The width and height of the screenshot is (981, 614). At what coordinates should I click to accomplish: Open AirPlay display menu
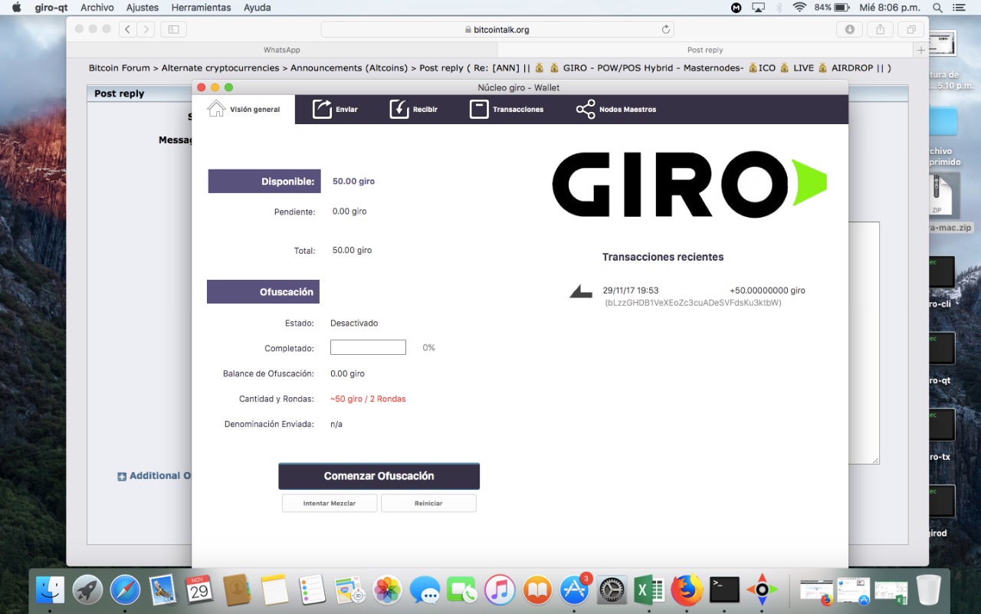pyautogui.click(x=758, y=8)
